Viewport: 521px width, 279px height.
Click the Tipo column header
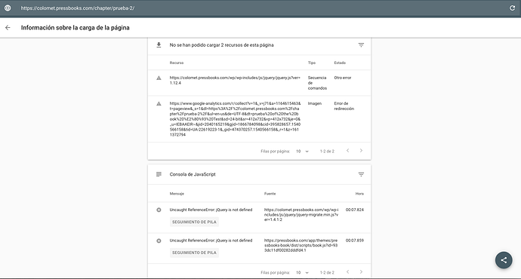pos(312,63)
